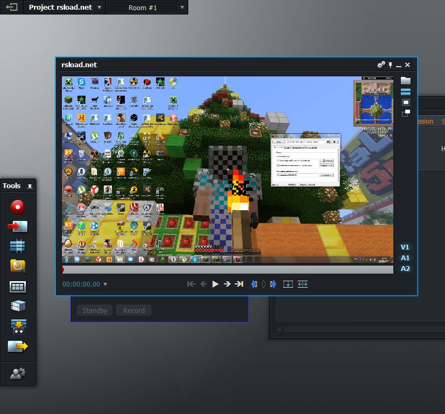445x414 pixels.
Task: Click the folder icon in the viewer sidebar
Action: 406,81
